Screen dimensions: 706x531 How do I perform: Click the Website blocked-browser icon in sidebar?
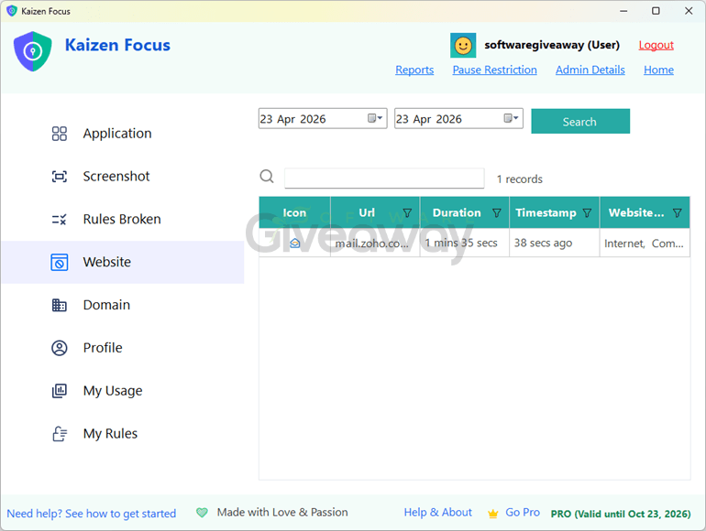[60, 262]
